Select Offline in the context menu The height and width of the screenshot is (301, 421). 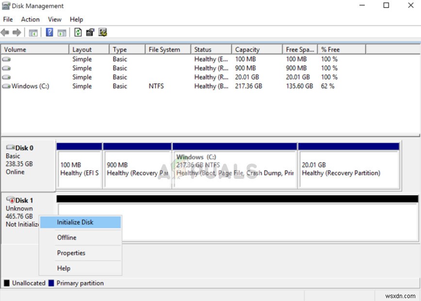pos(81,238)
